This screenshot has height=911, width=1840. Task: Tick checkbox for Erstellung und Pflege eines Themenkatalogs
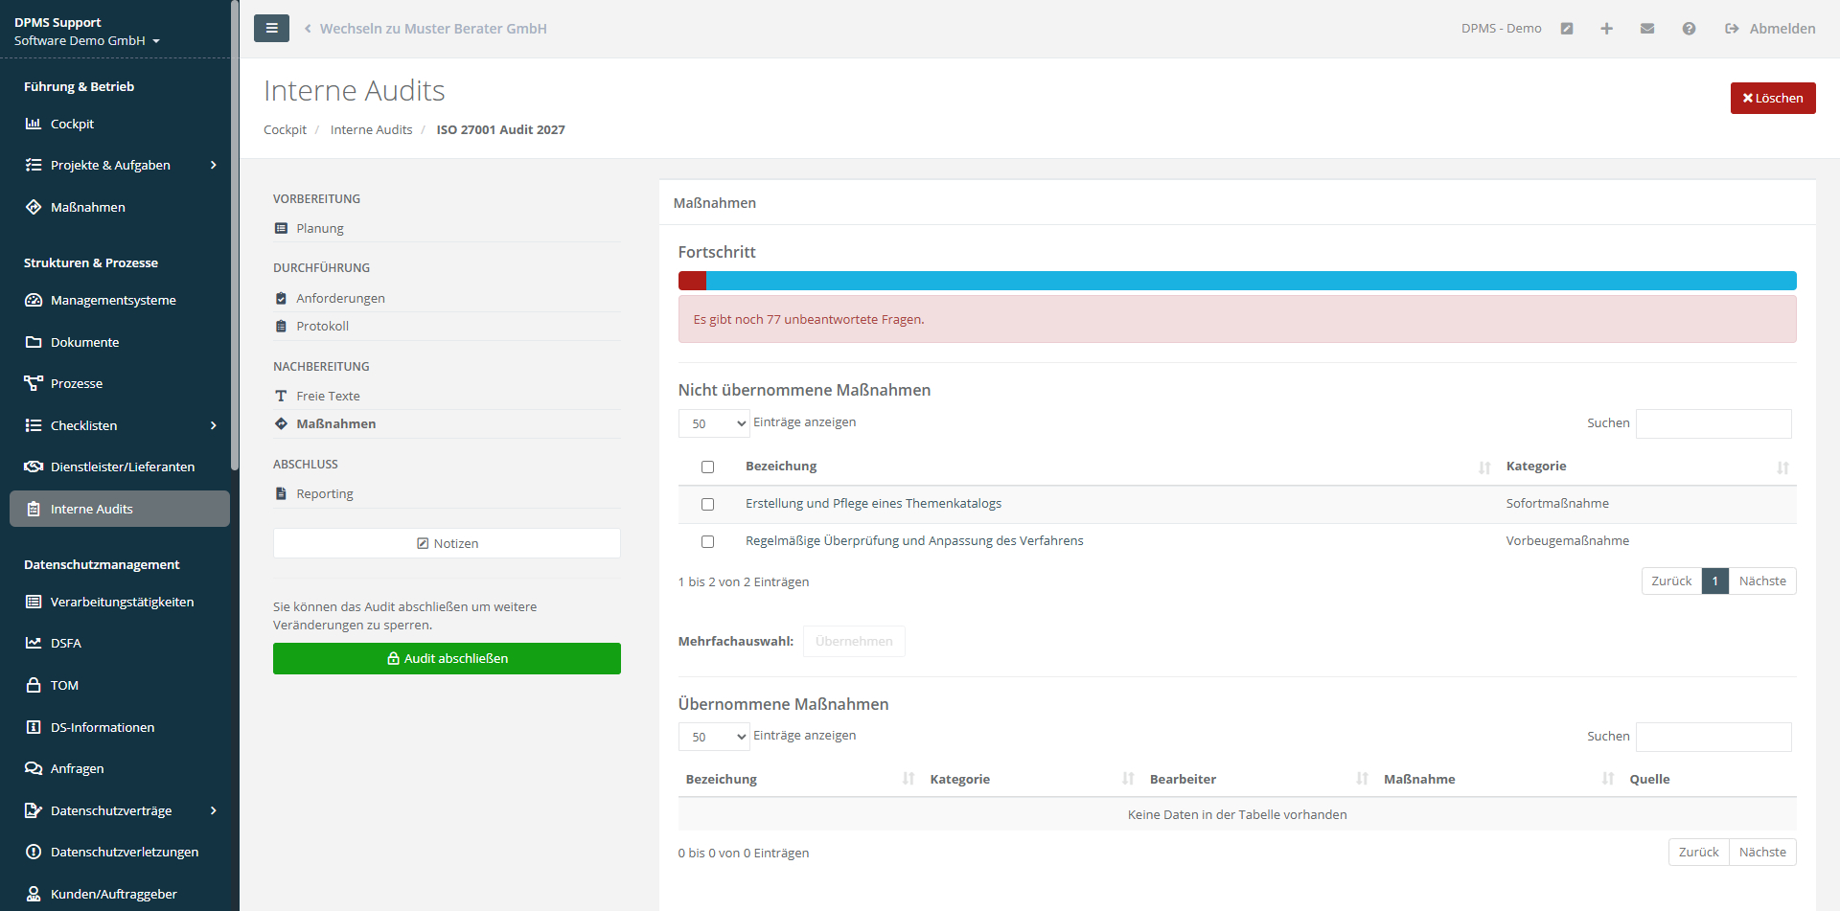pyautogui.click(x=707, y=504)
